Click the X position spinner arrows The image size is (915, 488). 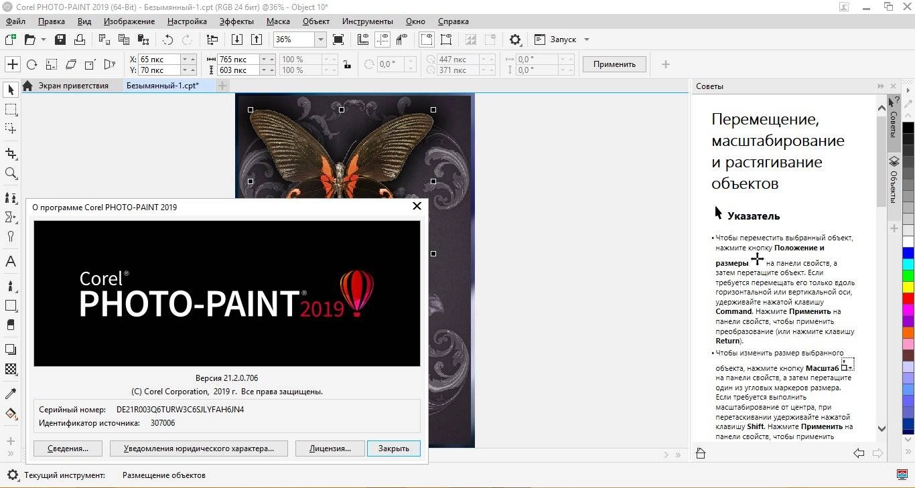click(190, 59)
